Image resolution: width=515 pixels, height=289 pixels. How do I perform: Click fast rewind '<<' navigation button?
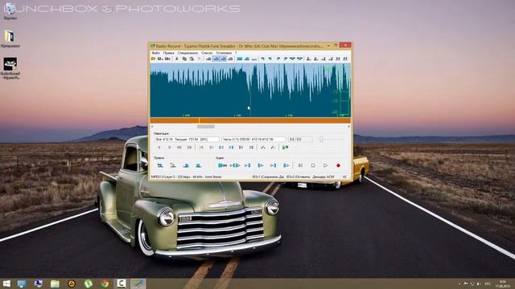point(179,148)
